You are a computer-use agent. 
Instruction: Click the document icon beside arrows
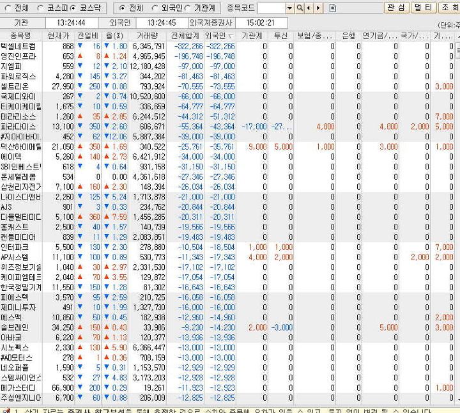click(333, 8)
